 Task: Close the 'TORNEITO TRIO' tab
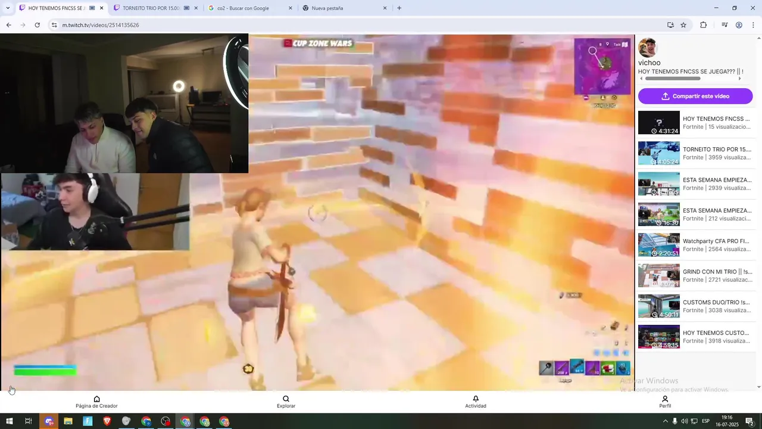[196, 8]
